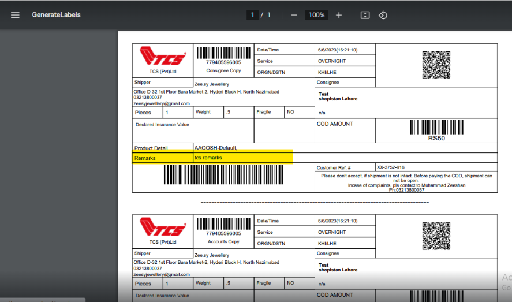512x302 pixels.
Task: Click the TCS logo on Accounts Copy label
Action: click(163, 228)
